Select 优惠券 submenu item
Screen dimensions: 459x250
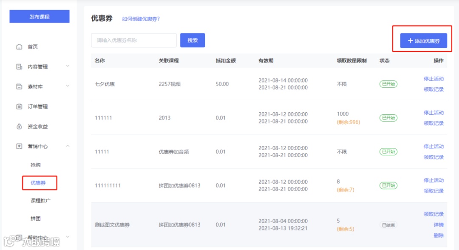(x=38, y=183)
